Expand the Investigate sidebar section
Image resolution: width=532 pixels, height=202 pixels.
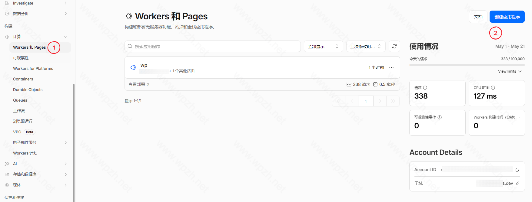coord(66,3)
